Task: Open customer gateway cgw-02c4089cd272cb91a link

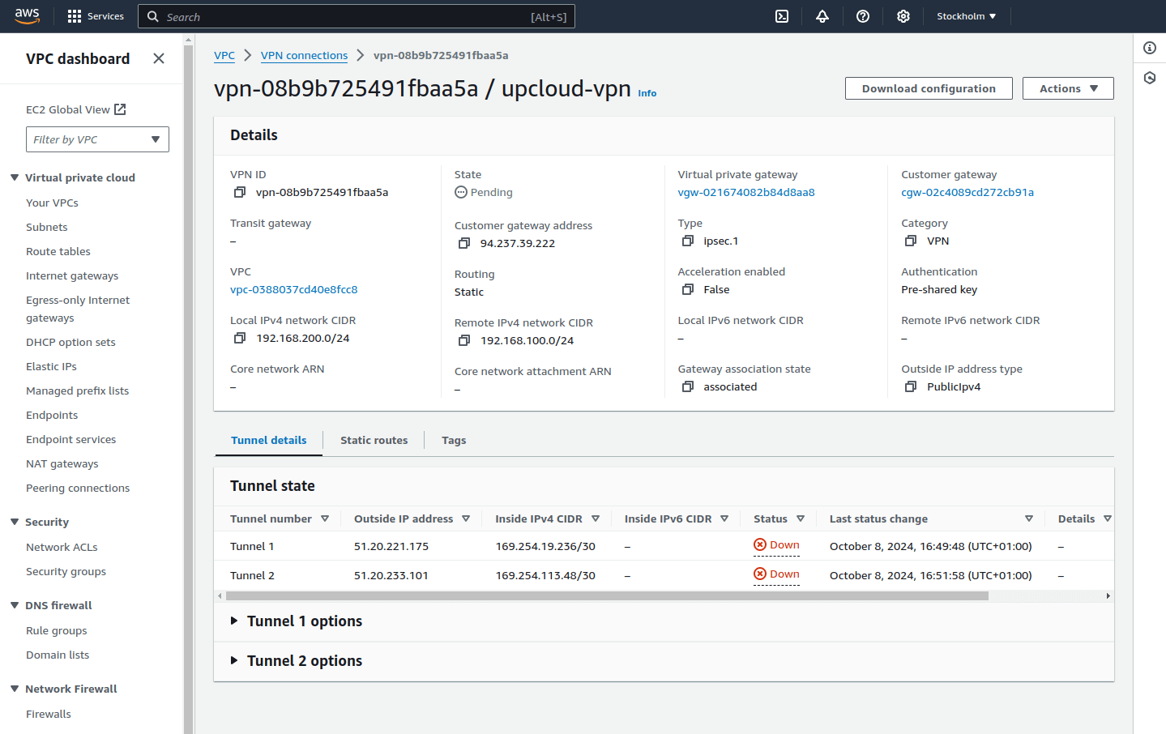Action: 967,192
